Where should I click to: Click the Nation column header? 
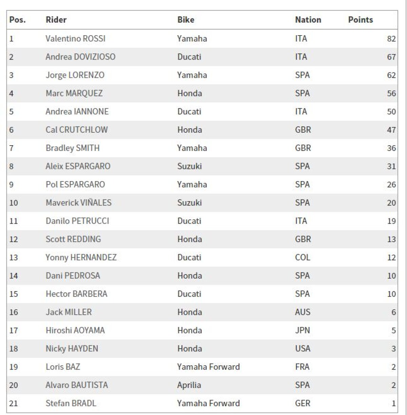[308, 20]
